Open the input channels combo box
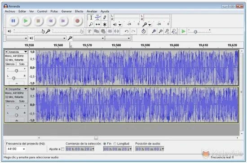 (x=118, y=38)
